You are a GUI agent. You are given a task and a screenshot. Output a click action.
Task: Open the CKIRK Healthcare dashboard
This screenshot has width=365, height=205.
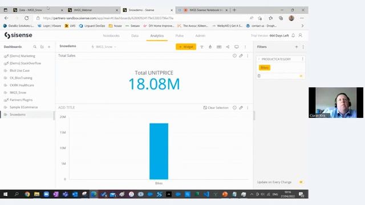pyautogui.click(x=22, y=85)
